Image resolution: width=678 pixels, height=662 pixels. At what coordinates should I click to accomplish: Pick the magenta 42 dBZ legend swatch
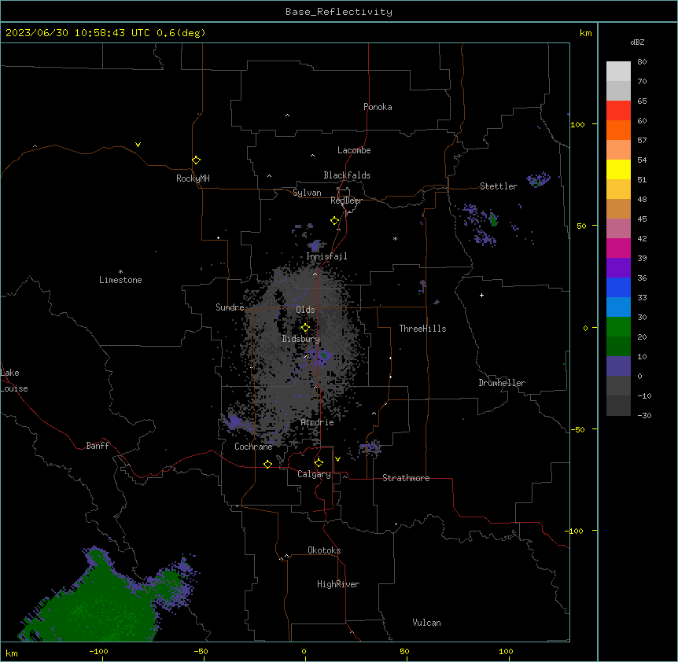point(618,248)
